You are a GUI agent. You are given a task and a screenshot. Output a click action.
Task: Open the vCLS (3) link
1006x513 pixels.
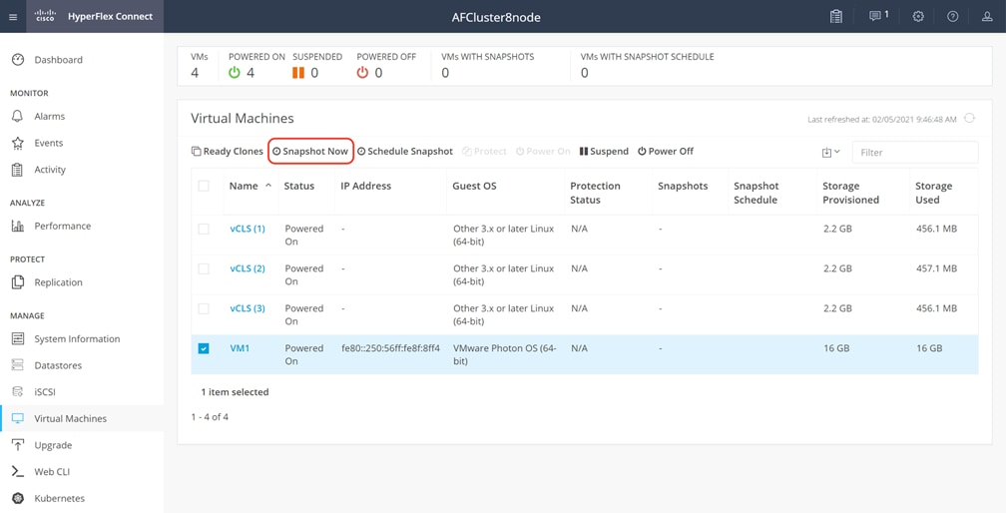click(x=248, y=307)
